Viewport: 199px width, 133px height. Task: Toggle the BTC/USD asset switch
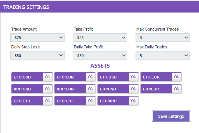click(x=48, y=77)
